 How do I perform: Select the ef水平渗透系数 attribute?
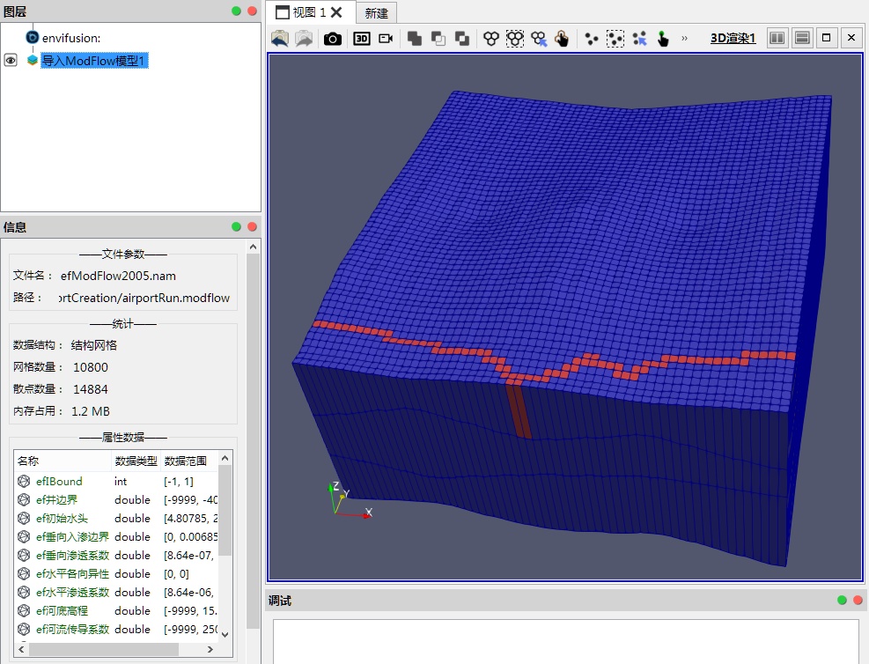(x=72, y=592)
